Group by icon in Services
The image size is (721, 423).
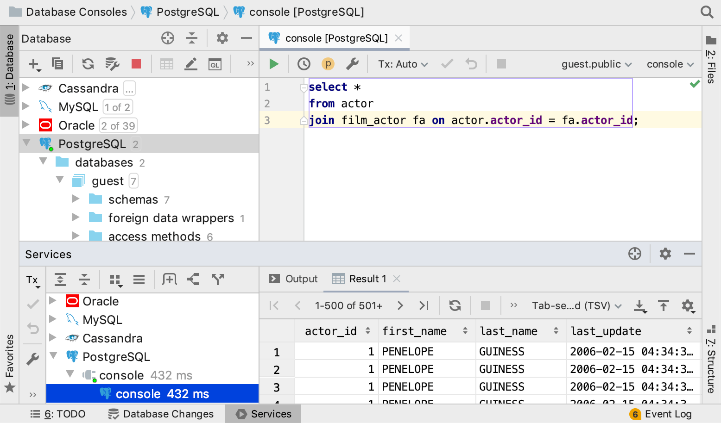pyautogui.click(x=115, y=280)
